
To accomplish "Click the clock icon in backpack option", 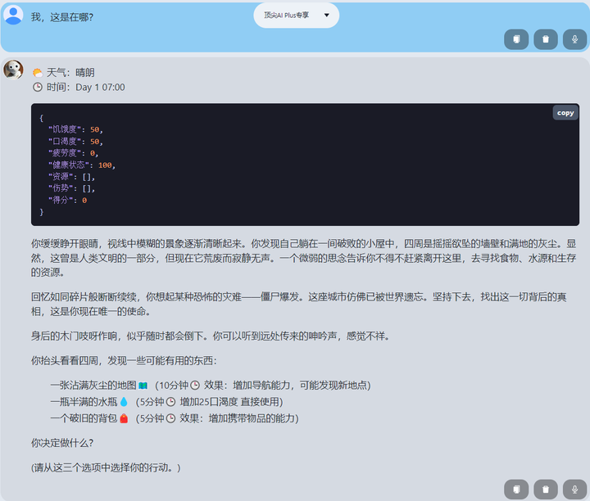I will coord(170,418).
